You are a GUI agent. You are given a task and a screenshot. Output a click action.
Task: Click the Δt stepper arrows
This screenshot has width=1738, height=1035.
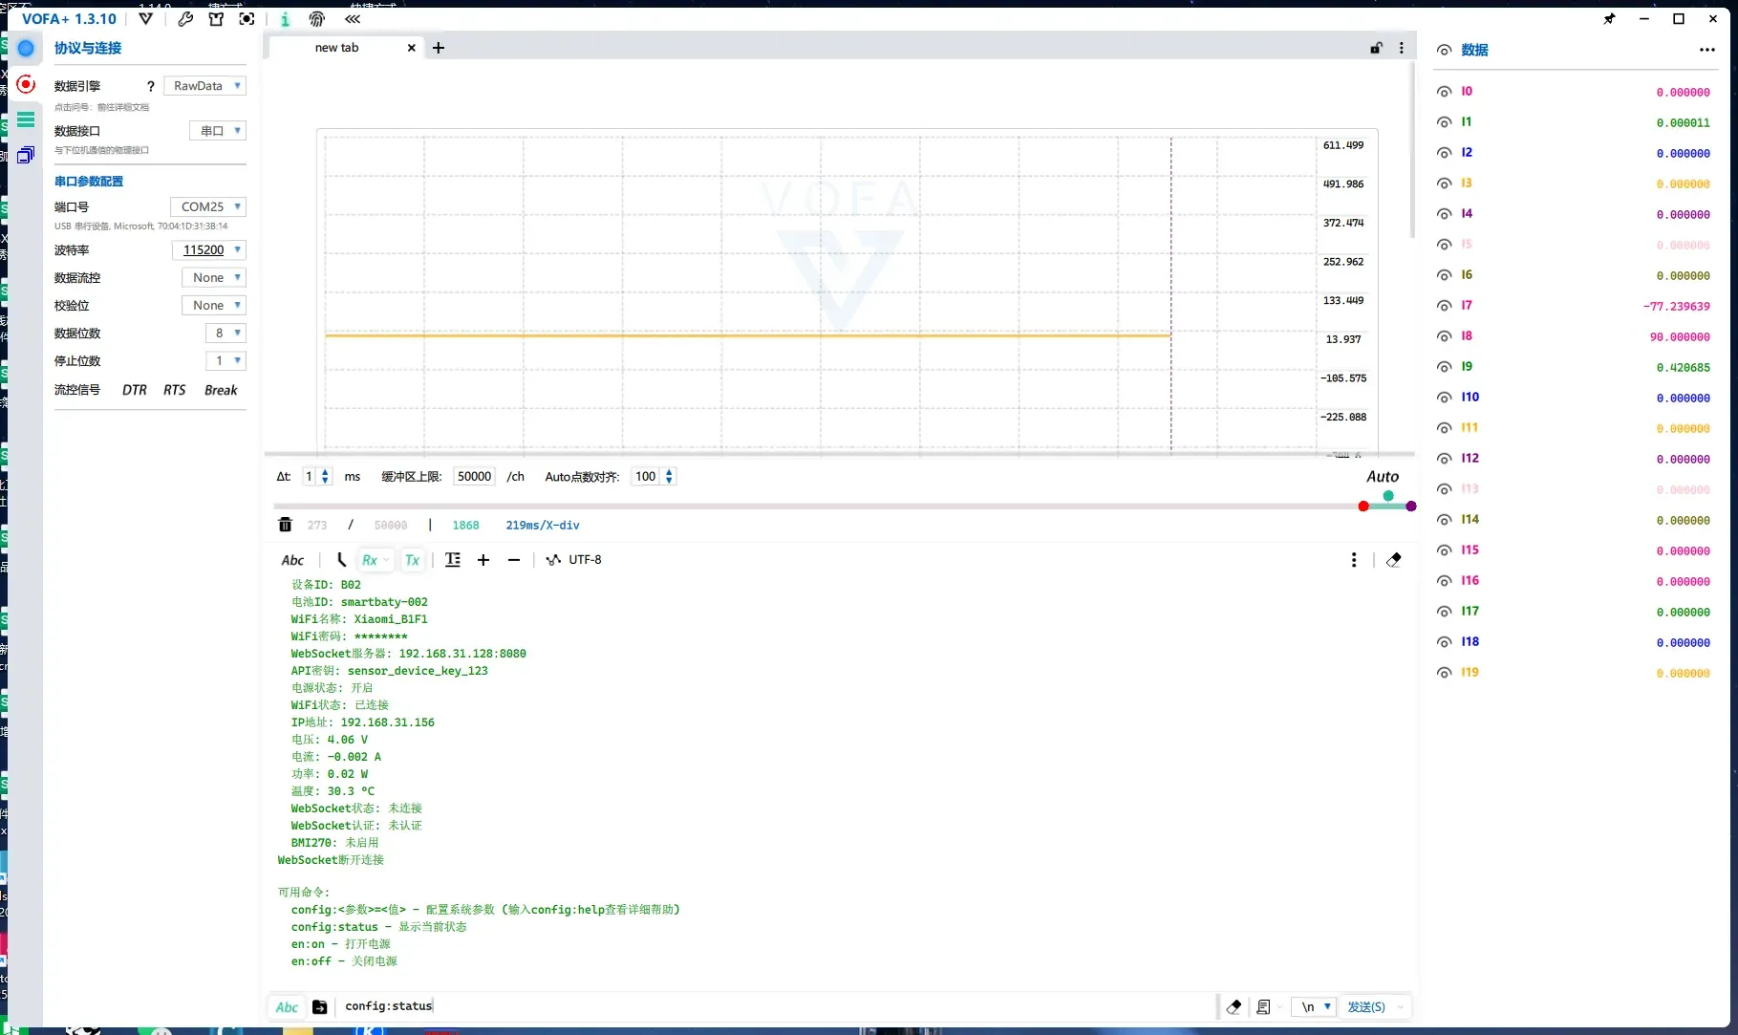[326, 477]
